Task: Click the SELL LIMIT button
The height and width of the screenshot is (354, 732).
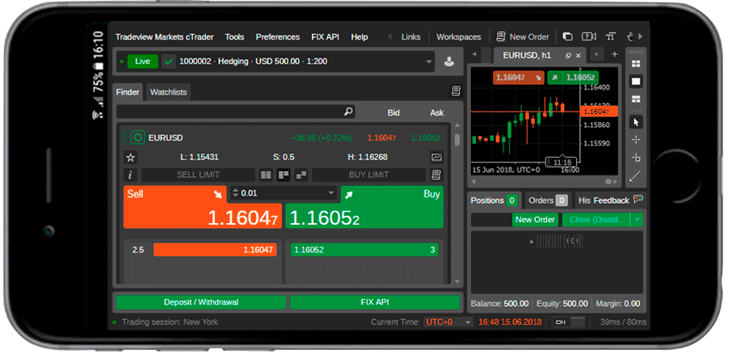Action: [199, 175]
